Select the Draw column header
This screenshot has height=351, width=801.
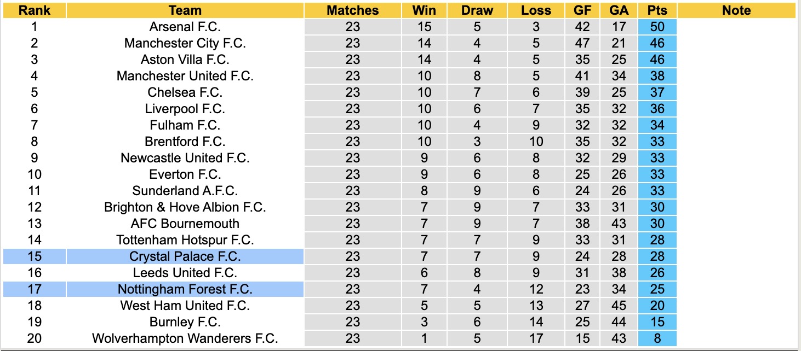(477, 10)
